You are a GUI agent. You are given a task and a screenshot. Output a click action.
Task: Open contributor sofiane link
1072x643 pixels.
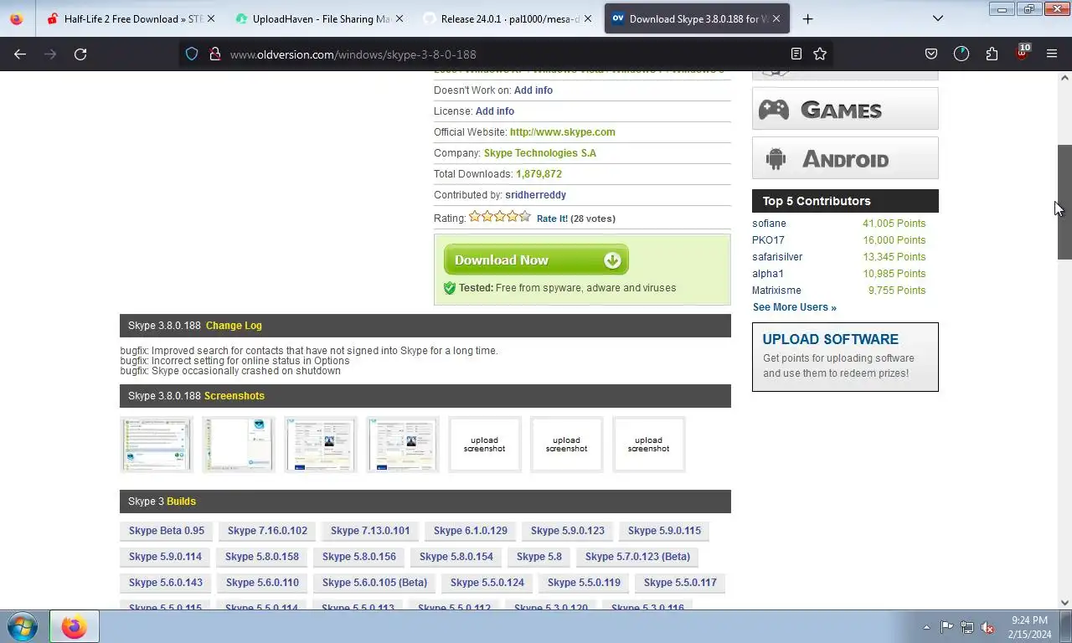pos(769,224)
